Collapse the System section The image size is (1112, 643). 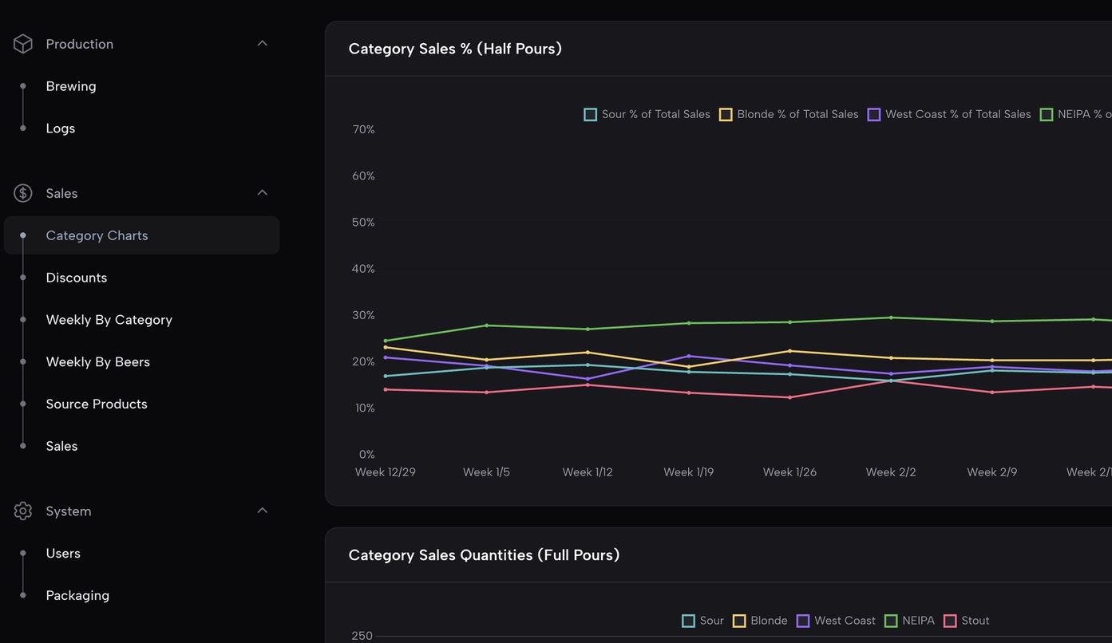[261, 509]
